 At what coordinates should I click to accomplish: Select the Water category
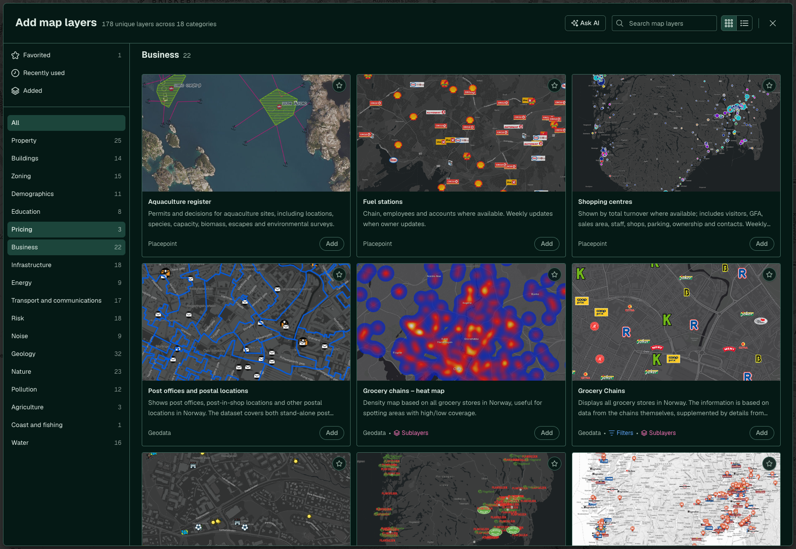[x=66, y=443]
